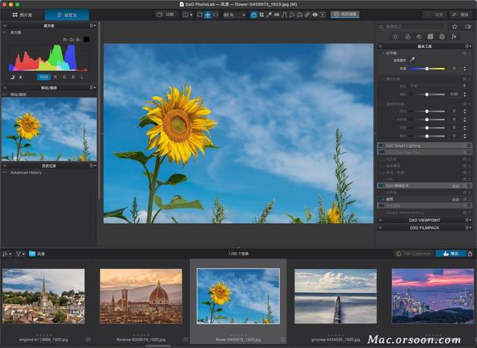Select the RGB histogram channel
The image size is (477, 348).
(44, 77)
